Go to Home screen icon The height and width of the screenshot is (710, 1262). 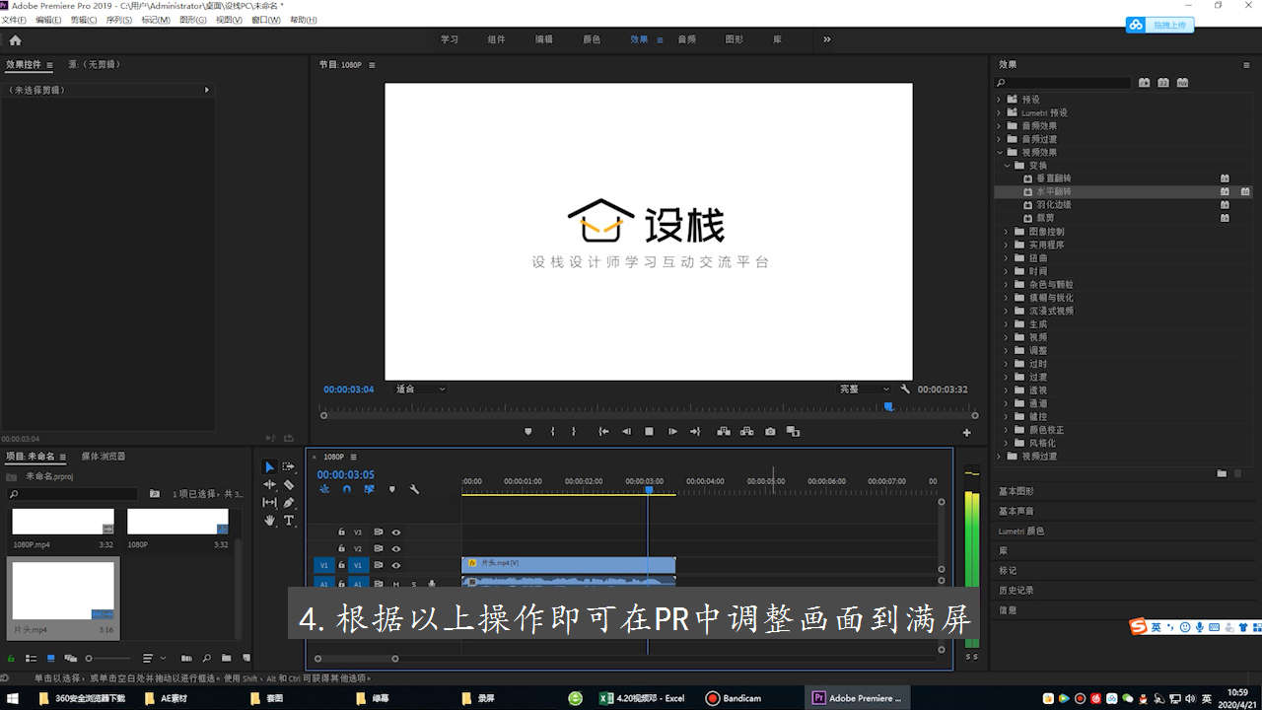click(x=15, y=40)
